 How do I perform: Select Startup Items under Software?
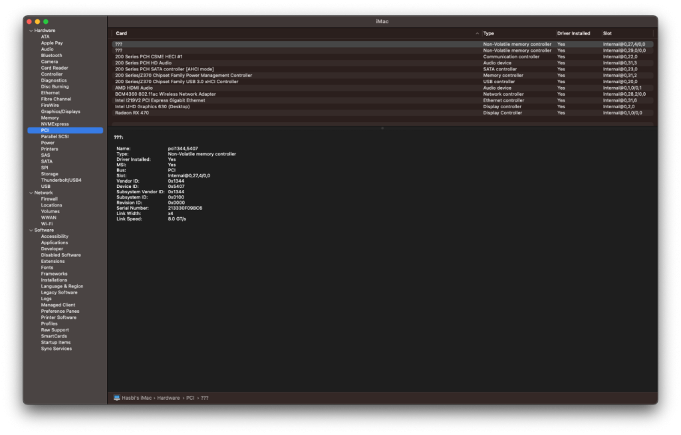(56, 342)
